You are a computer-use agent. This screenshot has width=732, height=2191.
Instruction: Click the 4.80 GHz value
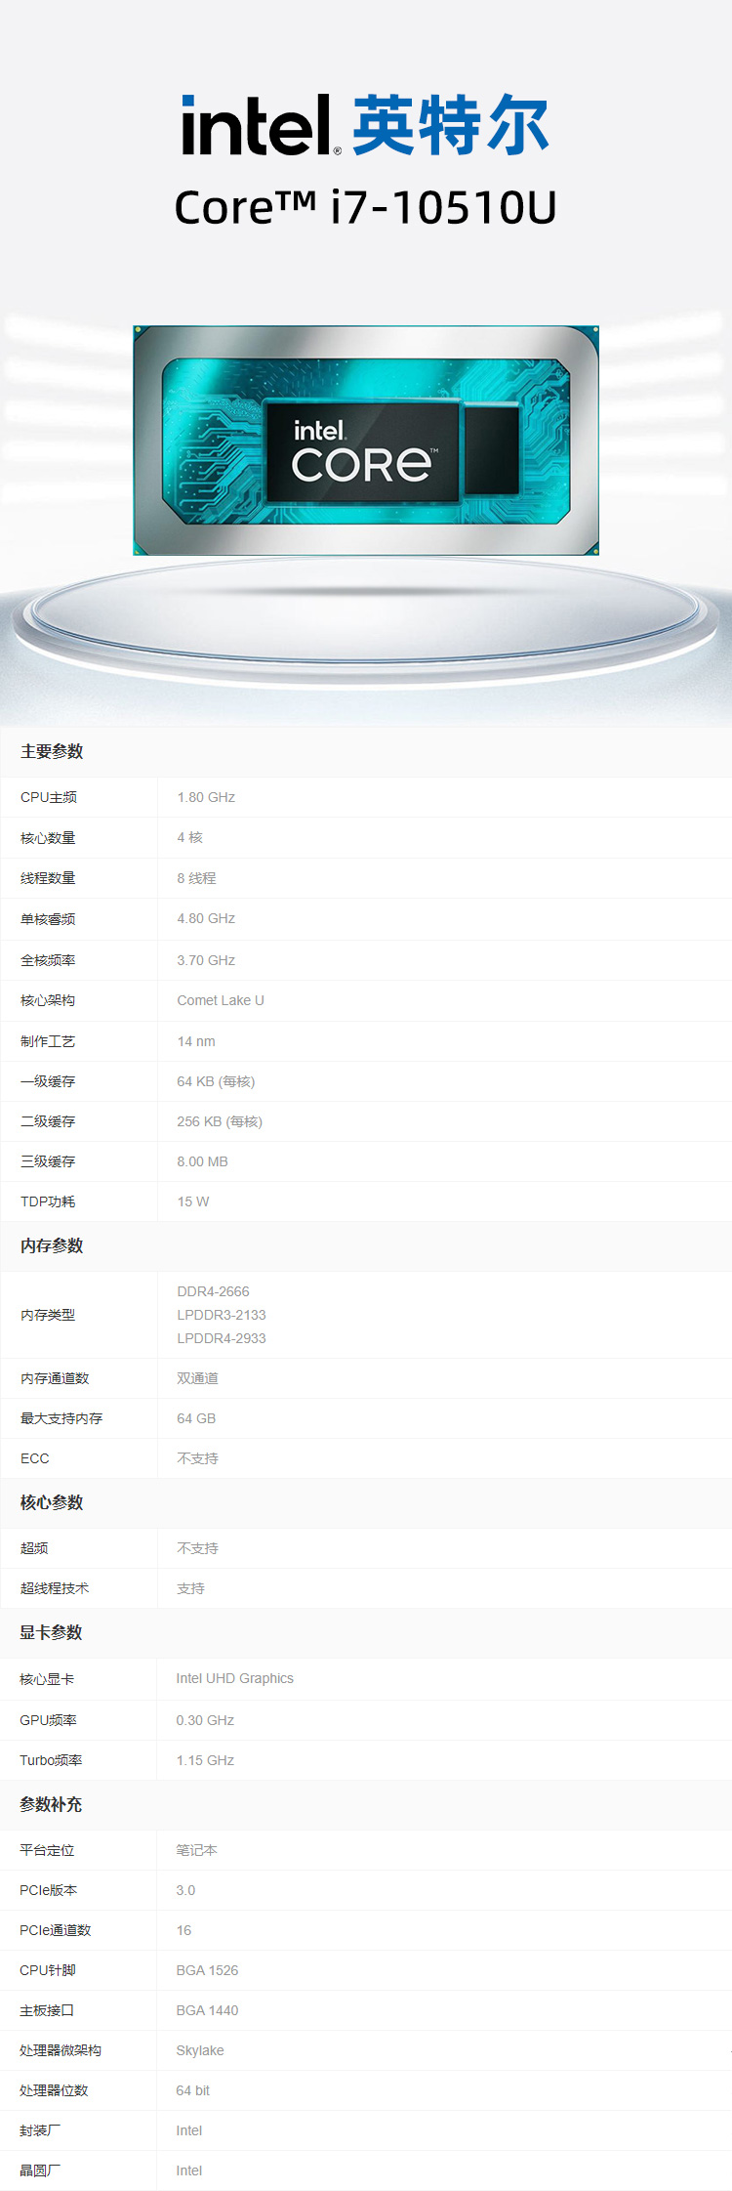coord(206,918)
